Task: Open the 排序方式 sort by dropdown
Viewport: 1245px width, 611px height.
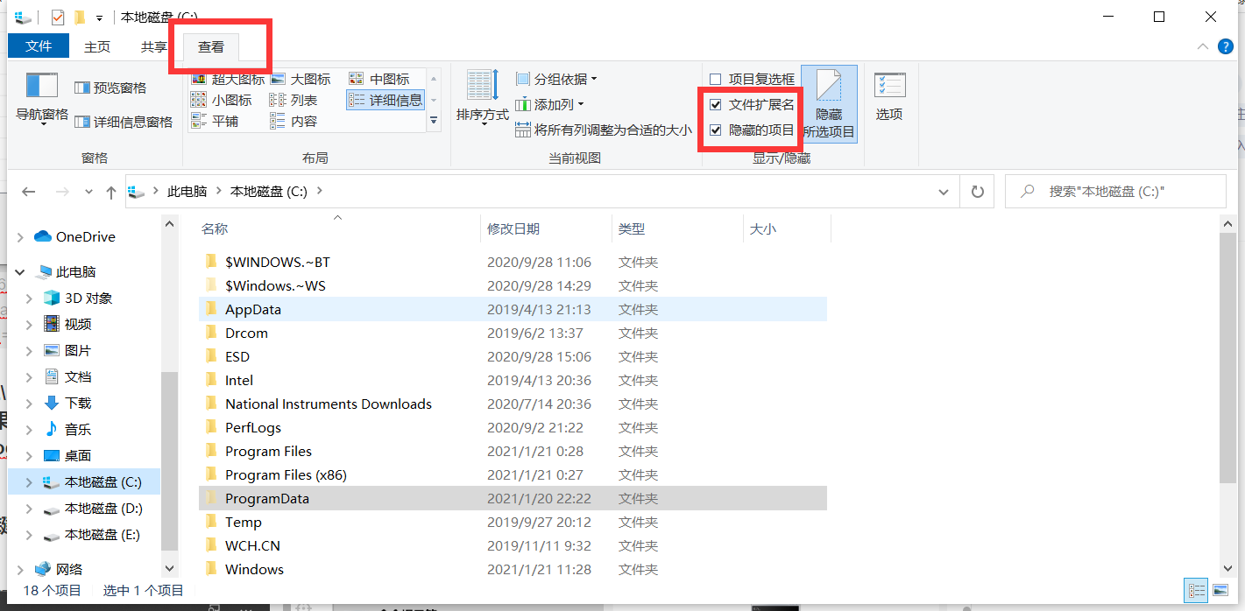Action: point(483,97)
